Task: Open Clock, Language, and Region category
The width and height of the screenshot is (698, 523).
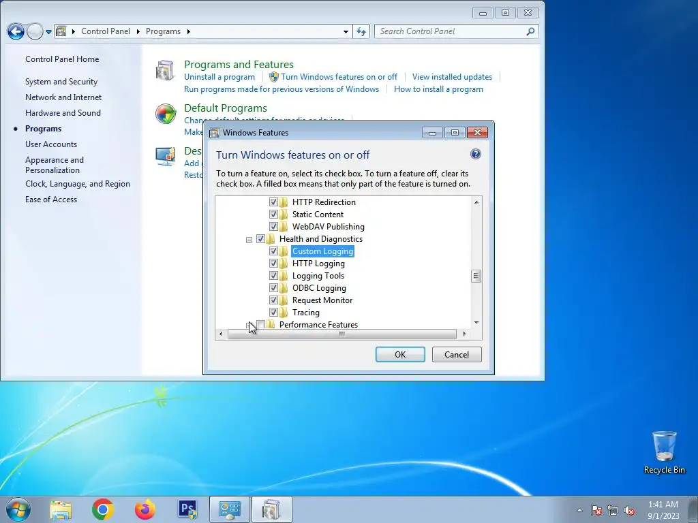Action: pos(78,184)
